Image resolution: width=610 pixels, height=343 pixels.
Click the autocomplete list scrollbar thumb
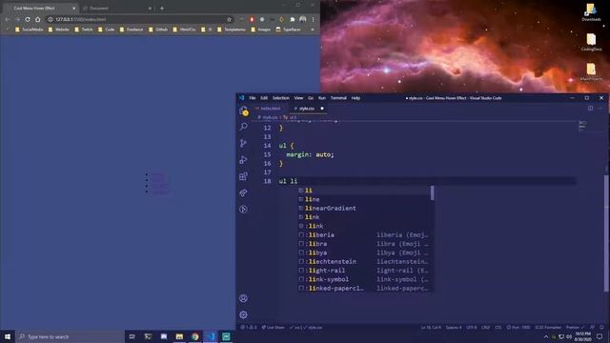[432, 192]
